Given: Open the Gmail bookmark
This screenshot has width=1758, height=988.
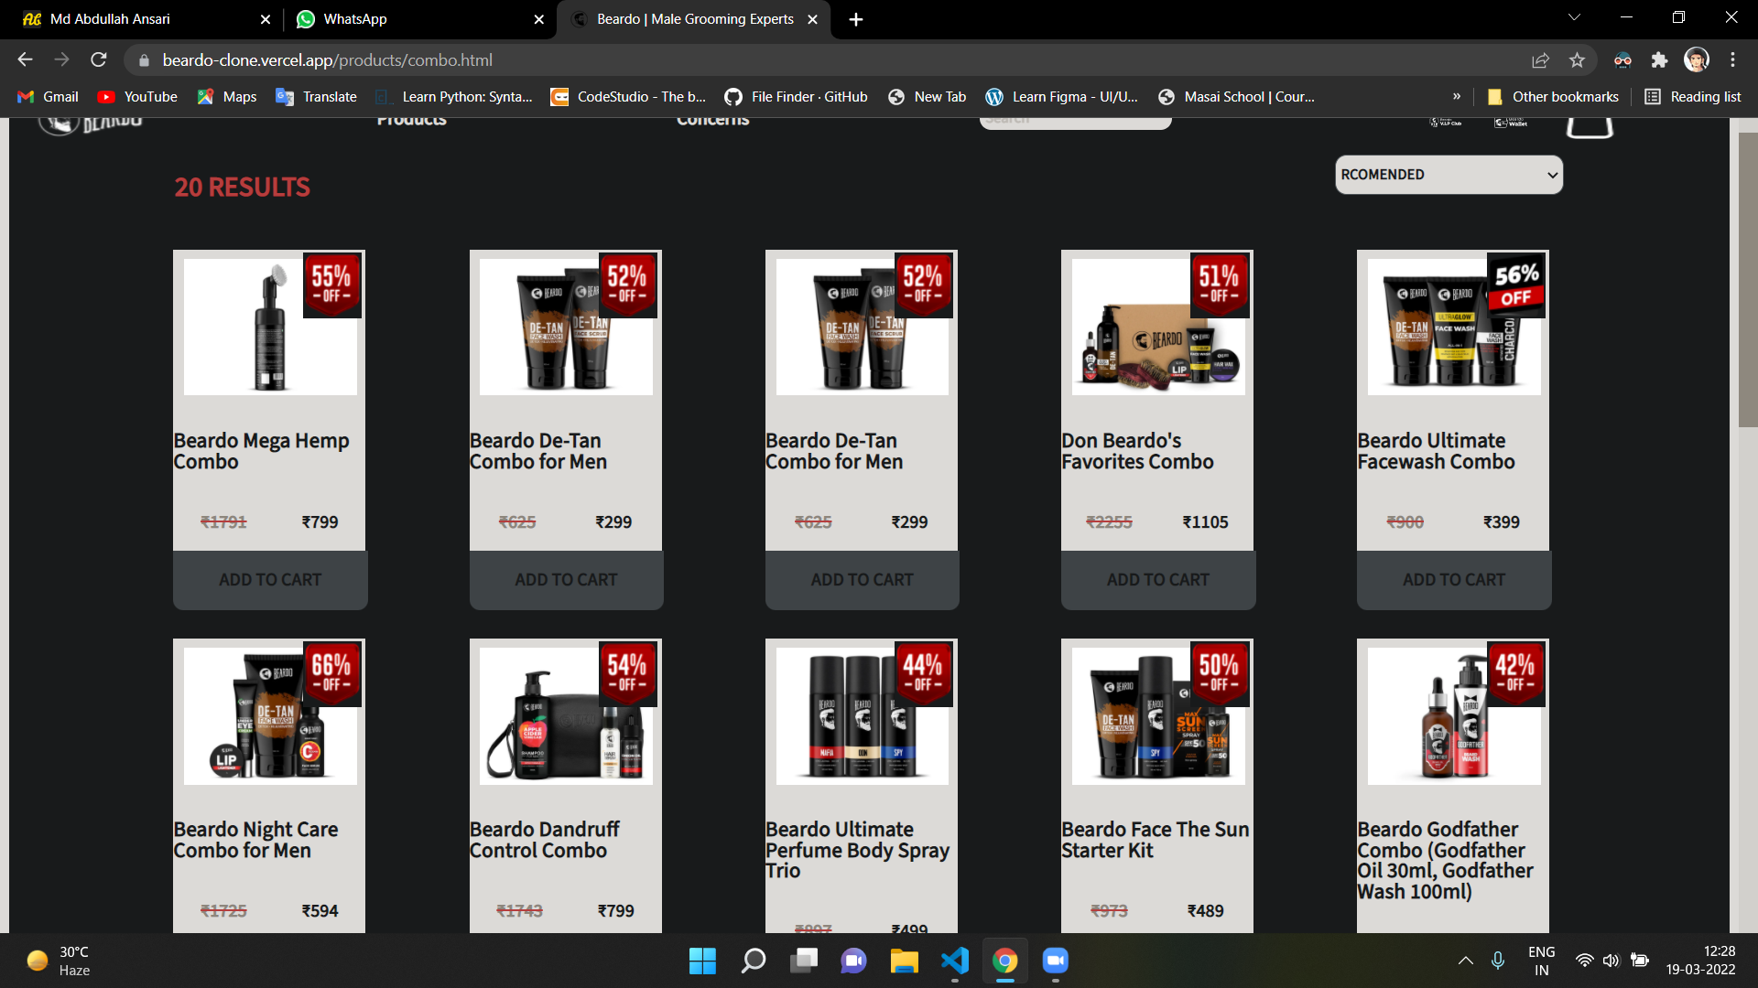Looking at the screenshot, I should click(x=49, y=97).
